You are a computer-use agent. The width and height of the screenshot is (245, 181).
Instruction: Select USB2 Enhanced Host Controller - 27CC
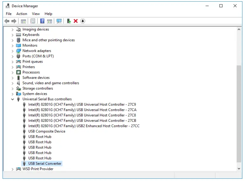(84, 126)
